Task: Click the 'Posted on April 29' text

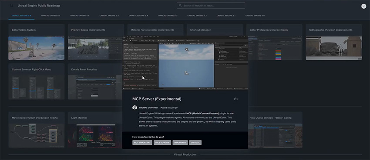Action: click(x=169, y=108)
